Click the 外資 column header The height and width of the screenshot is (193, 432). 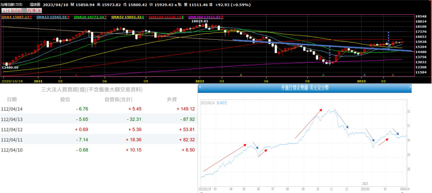[x=172, y=100]
